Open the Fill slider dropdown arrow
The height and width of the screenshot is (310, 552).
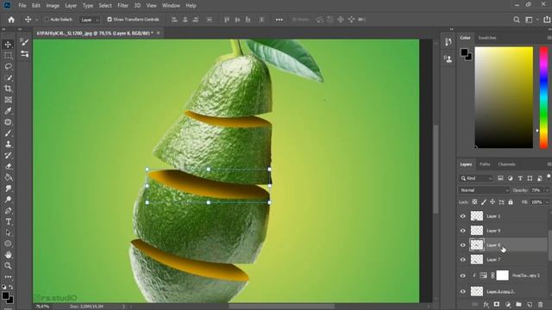pos(547,202)
